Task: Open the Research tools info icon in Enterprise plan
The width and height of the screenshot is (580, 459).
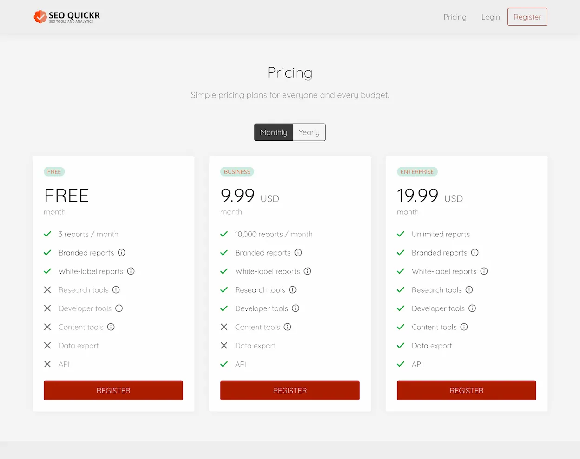Action: (x=469, y=289)
